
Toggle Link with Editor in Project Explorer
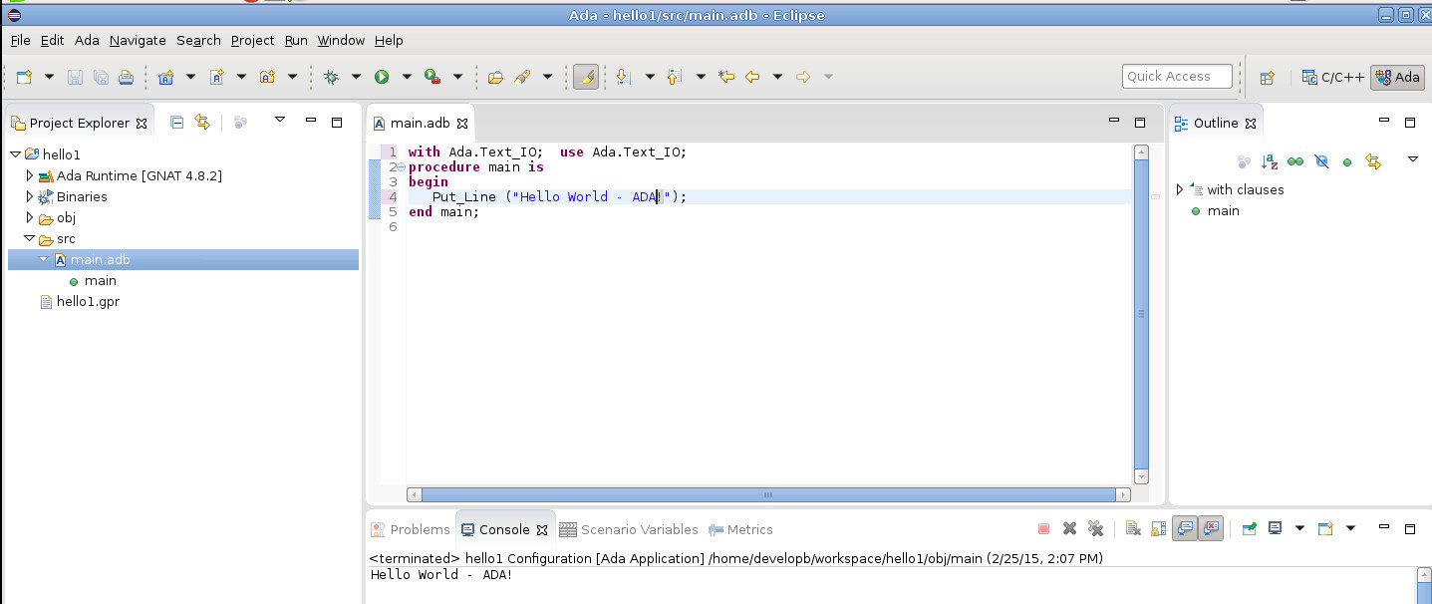click(x=202, y=122)
